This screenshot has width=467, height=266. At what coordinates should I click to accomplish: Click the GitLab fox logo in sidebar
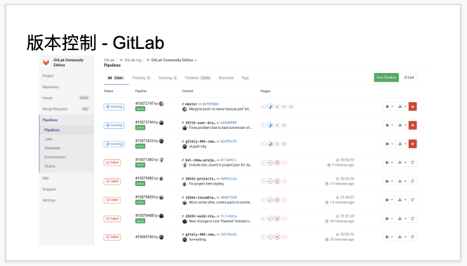tap(46, 63)
